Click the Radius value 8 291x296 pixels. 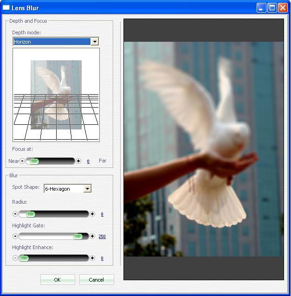[x=102, y=214]
